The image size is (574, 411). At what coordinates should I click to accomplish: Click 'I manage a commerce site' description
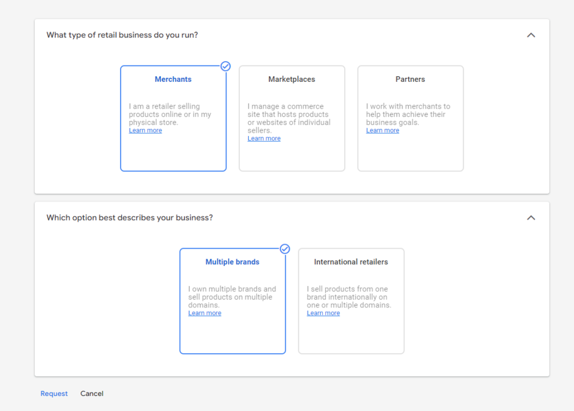click(x=289, y=119)
